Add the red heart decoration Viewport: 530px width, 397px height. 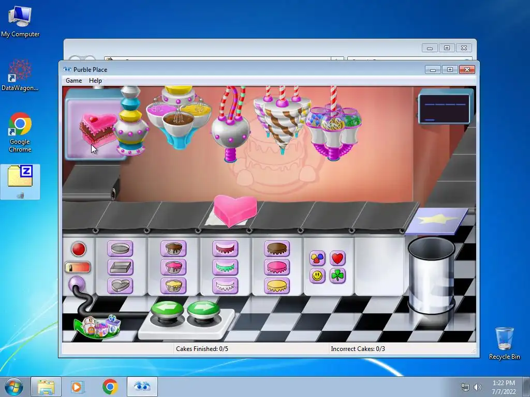point(337,258)
